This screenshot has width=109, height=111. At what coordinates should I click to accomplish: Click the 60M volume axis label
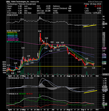(4, 62)
